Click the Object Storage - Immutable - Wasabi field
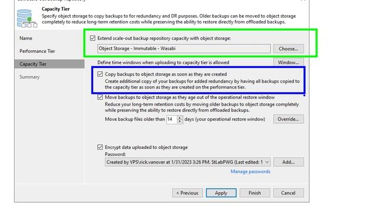 184,49
